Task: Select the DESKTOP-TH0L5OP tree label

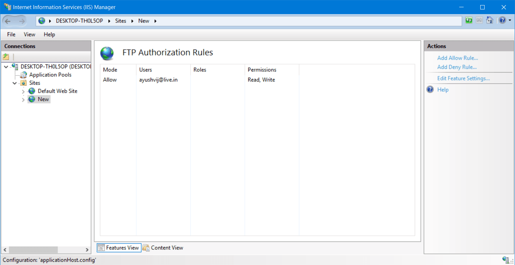Action: [55, 66]
